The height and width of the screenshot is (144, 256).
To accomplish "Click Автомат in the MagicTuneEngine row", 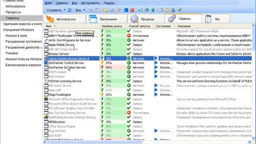I will (138, 94).
